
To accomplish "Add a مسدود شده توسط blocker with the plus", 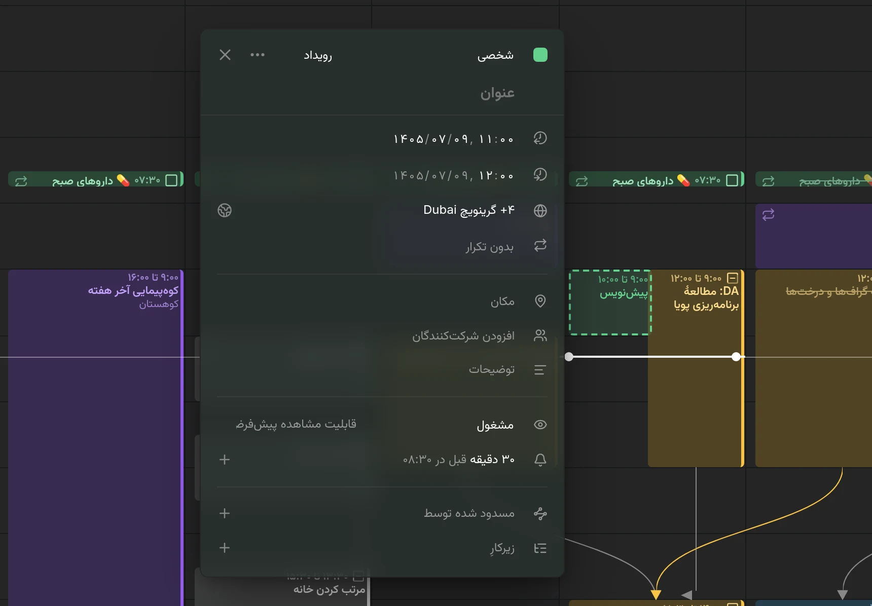I will pos(225,513).
